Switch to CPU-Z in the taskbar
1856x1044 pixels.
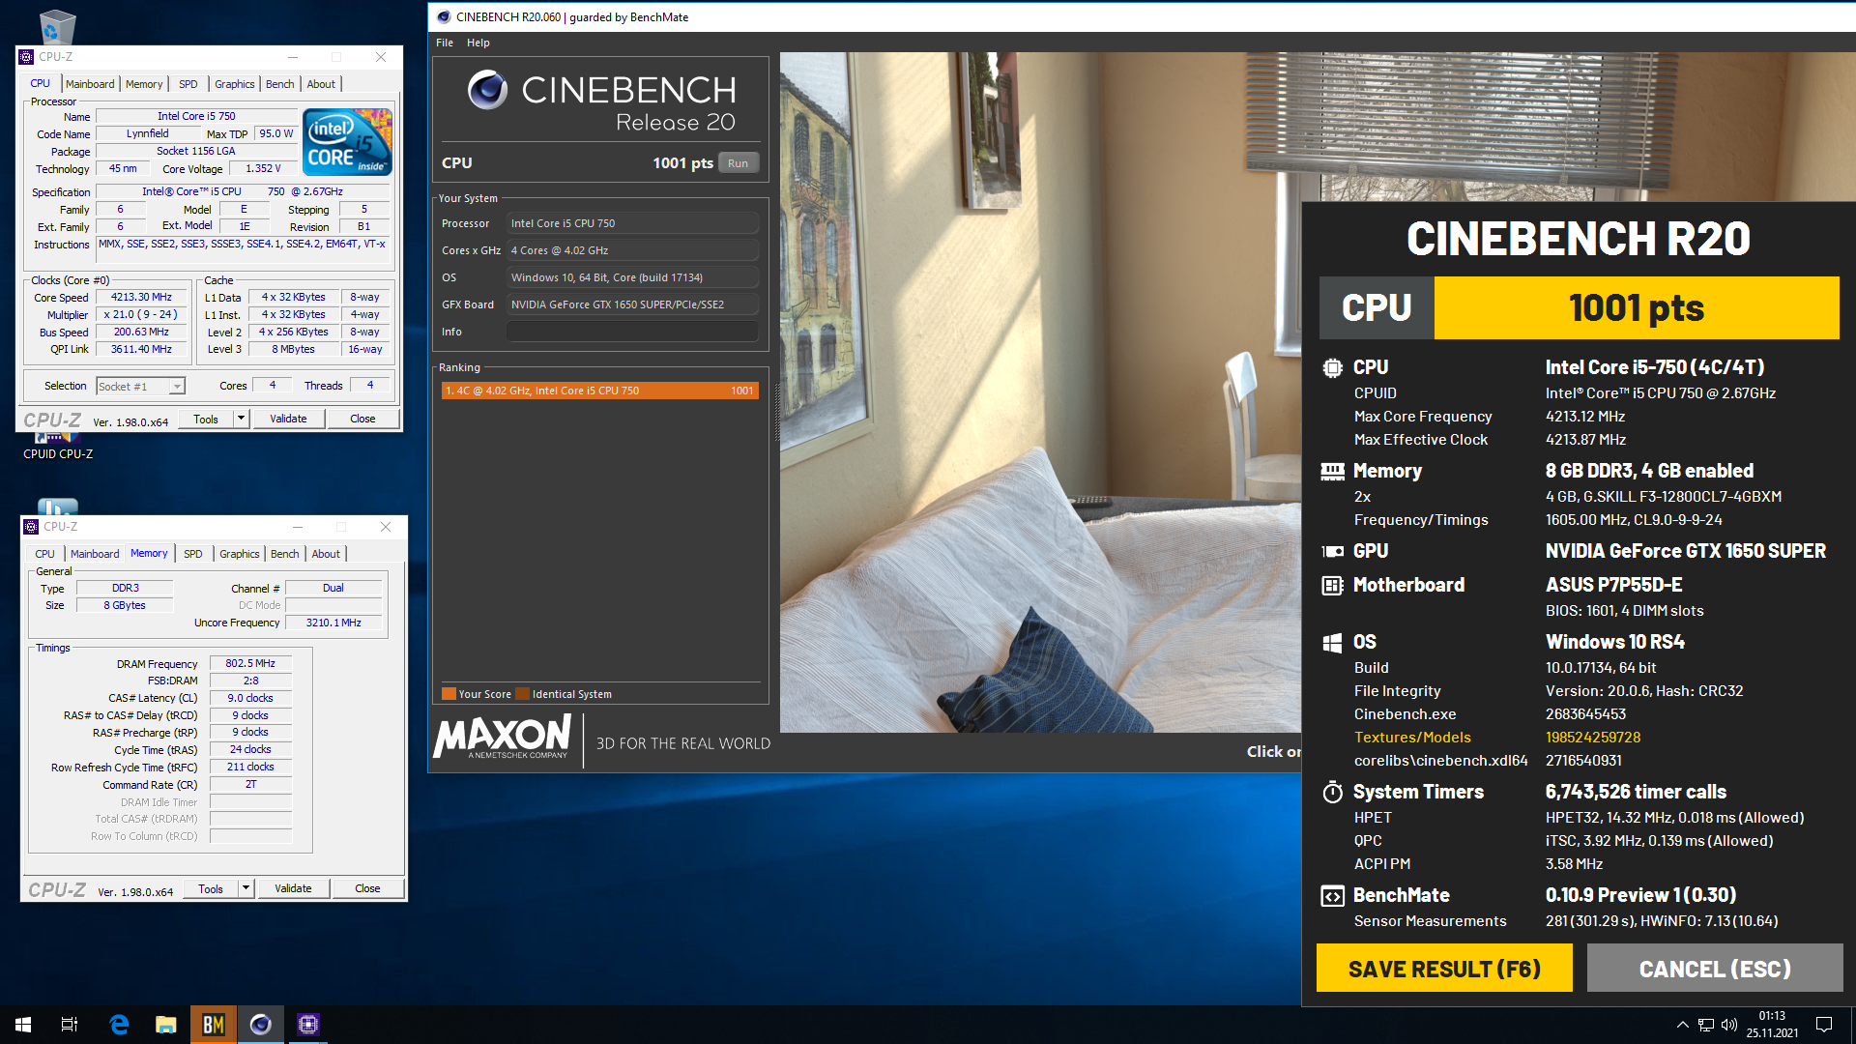click(308, 1025)
